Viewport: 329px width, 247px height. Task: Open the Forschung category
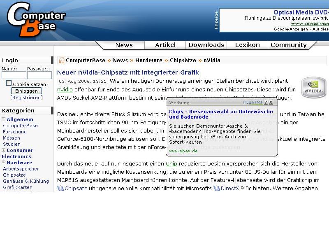(x=15, y=132)
